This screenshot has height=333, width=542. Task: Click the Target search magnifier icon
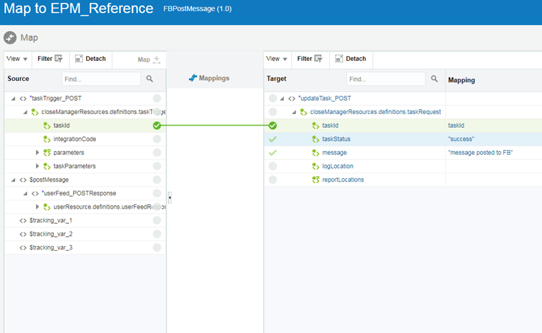(x=434, y=79)
